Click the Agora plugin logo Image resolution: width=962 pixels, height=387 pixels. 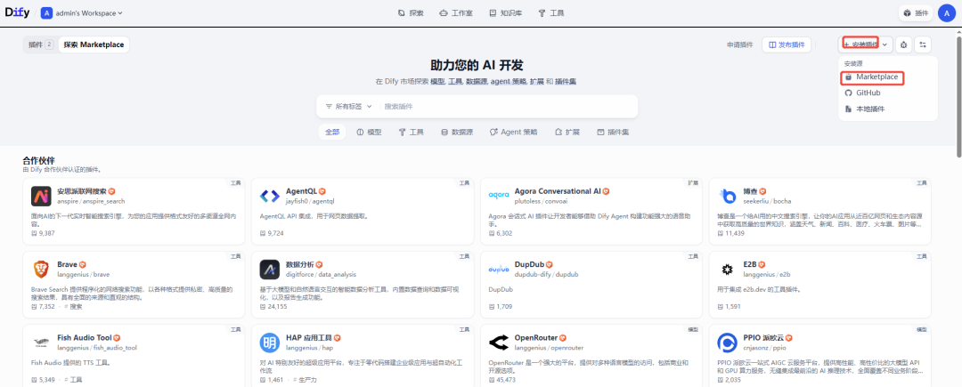pyautogui.click(x=499, y=196)
